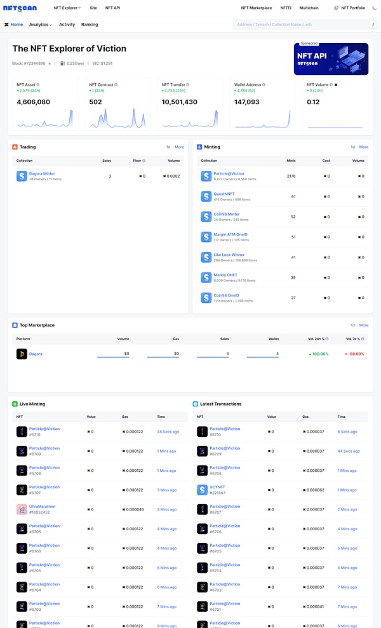The height and width of the screenshot is (628, 381).
Task: Click the QuestNNFT collection icon
Action: (206, 197)
